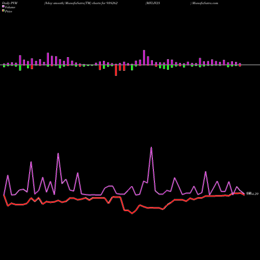Click the Daily PVM heading text
The height and width of the screenshot is (260, 260).
pyautogui.click(x=10, y=3)
